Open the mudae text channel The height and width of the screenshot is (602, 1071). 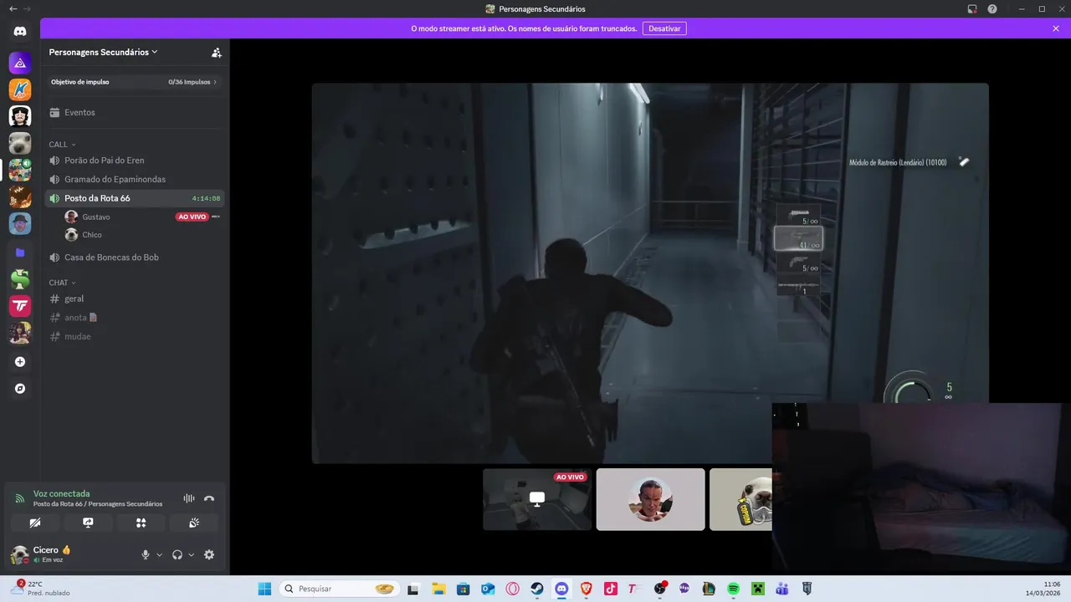coord(134,336)
